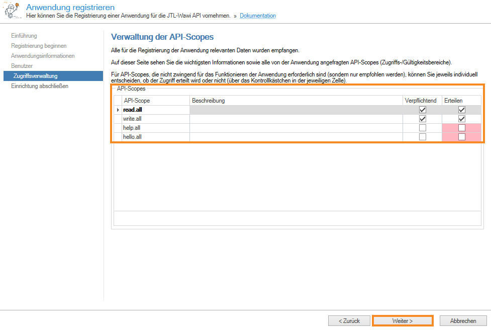Click the Verpflichtend checkbox for help.all
491x330 pixels.
422,128
